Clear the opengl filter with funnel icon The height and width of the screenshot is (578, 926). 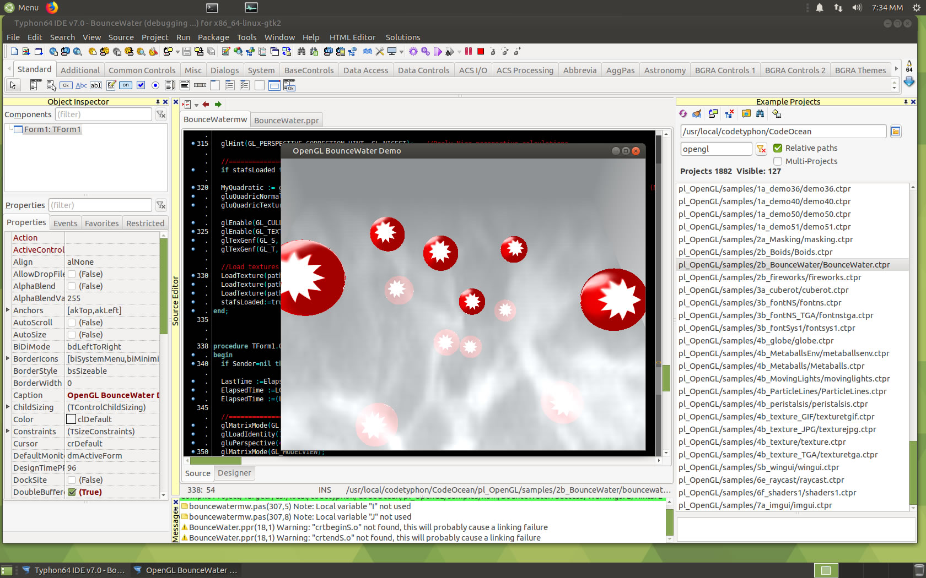click(761, 149)
